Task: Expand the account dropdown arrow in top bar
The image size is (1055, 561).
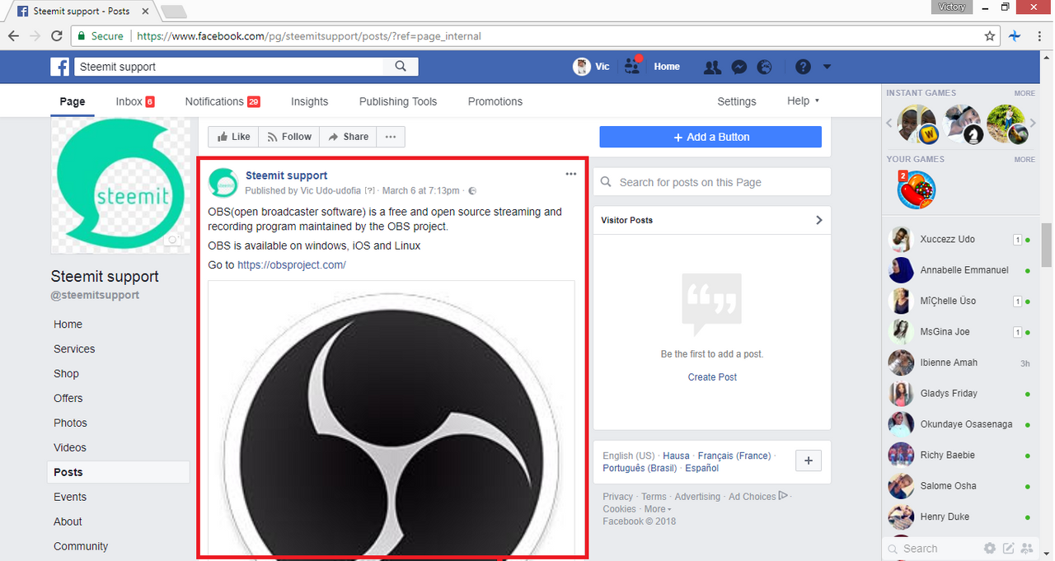Action: pyautogui.click(x=828, y=67)
